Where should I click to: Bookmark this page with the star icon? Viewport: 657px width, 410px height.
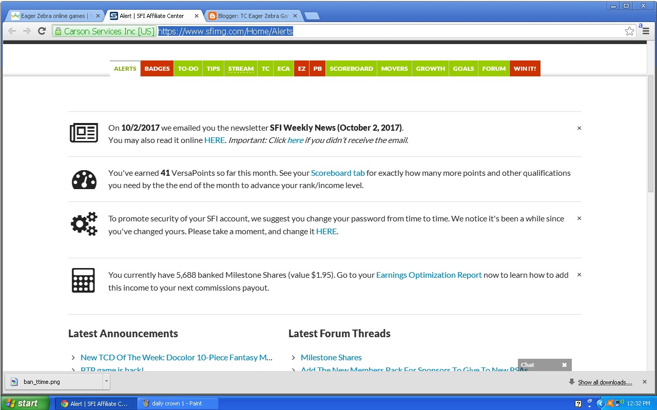coord(629,31)
